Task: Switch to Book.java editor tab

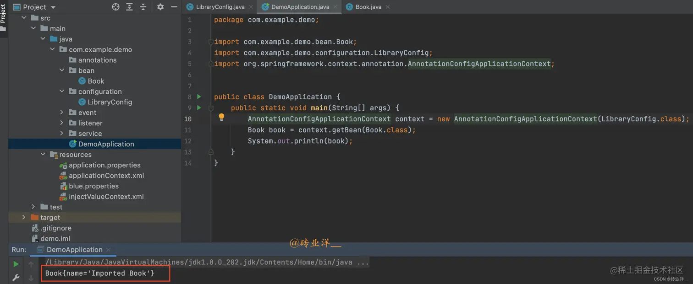Action: 368,7
